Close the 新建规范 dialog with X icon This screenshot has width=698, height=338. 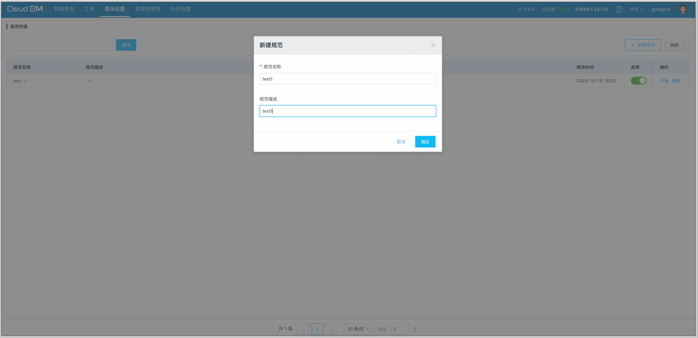(x=433, y=45)
